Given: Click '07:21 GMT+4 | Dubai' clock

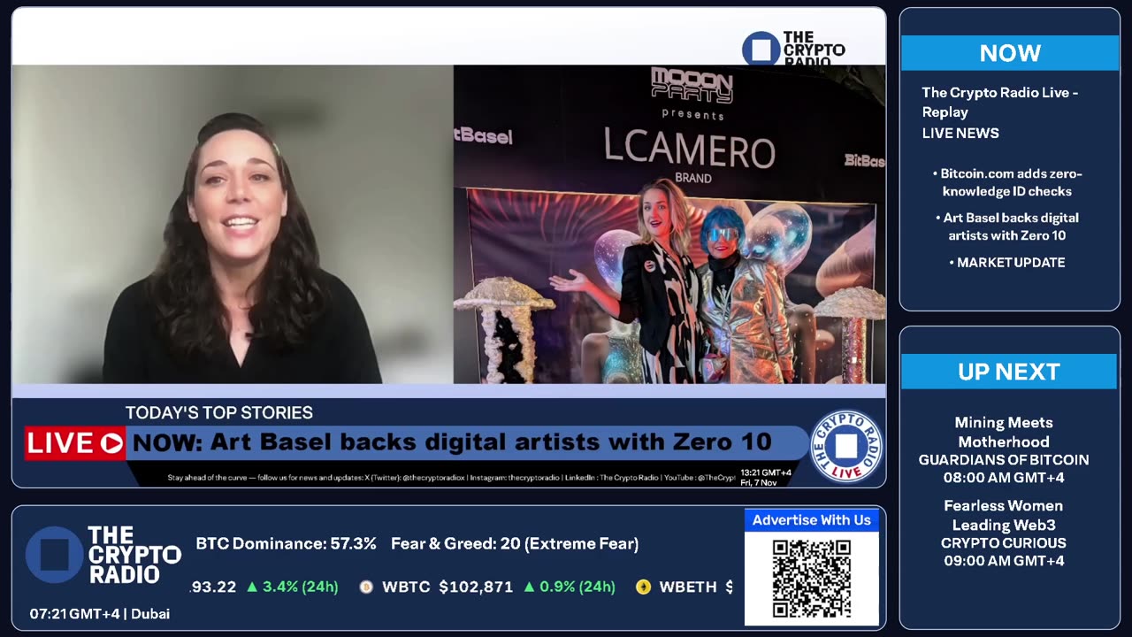Looking at the screenshot, I should click(100, 614).
